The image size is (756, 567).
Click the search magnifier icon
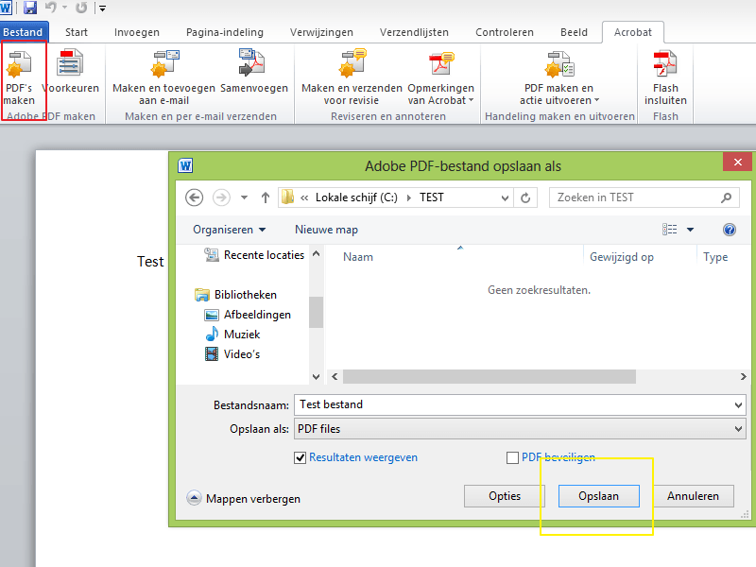pos(726,198)
